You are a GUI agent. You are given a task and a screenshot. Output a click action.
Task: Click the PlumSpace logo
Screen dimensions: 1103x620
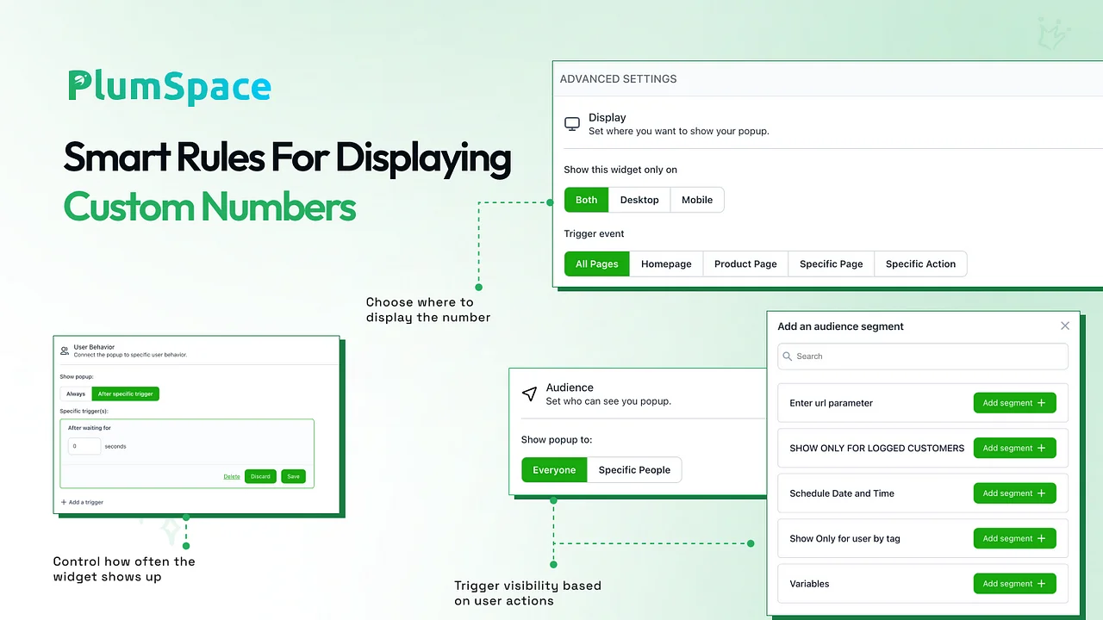170,87
